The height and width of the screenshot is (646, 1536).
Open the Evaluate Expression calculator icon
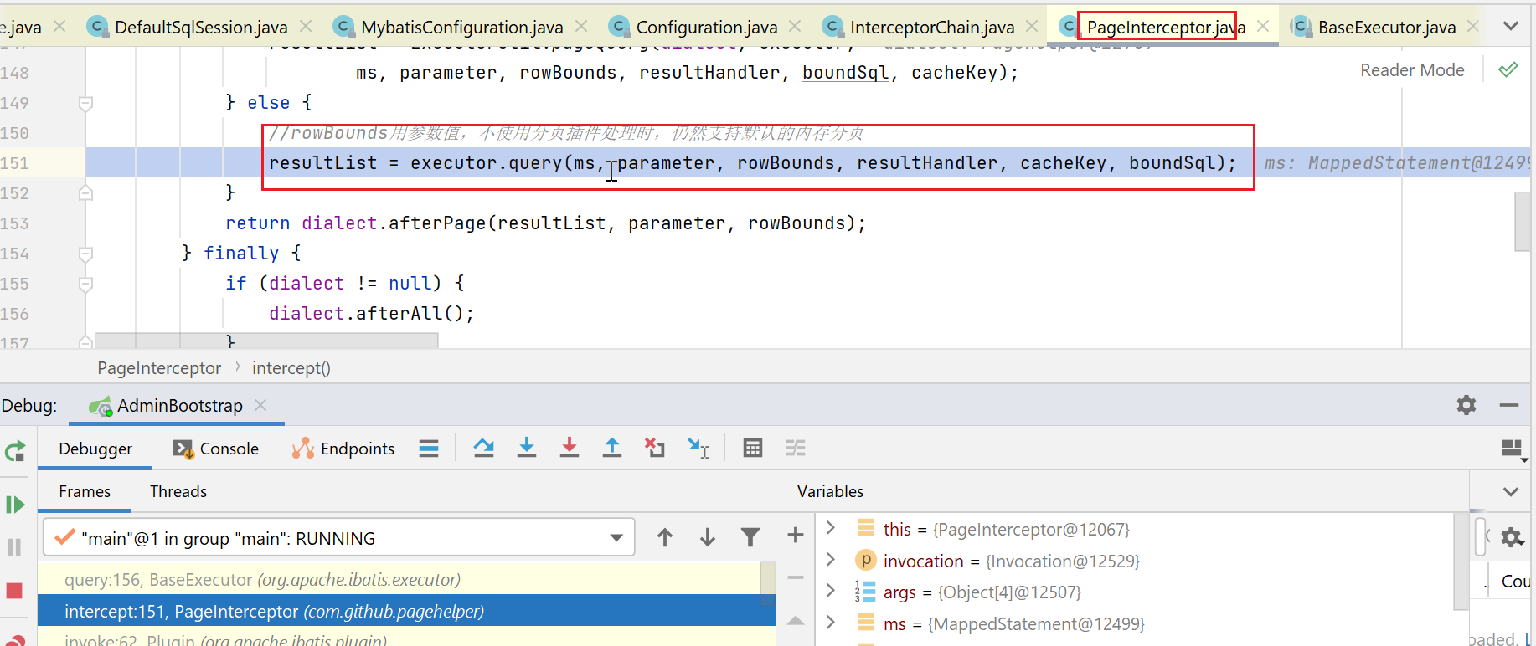click(x=752, y=448)
